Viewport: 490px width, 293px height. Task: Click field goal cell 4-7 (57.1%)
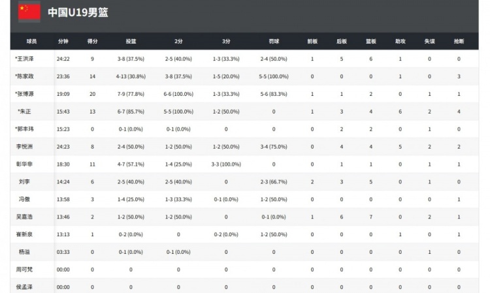(131, 164)
